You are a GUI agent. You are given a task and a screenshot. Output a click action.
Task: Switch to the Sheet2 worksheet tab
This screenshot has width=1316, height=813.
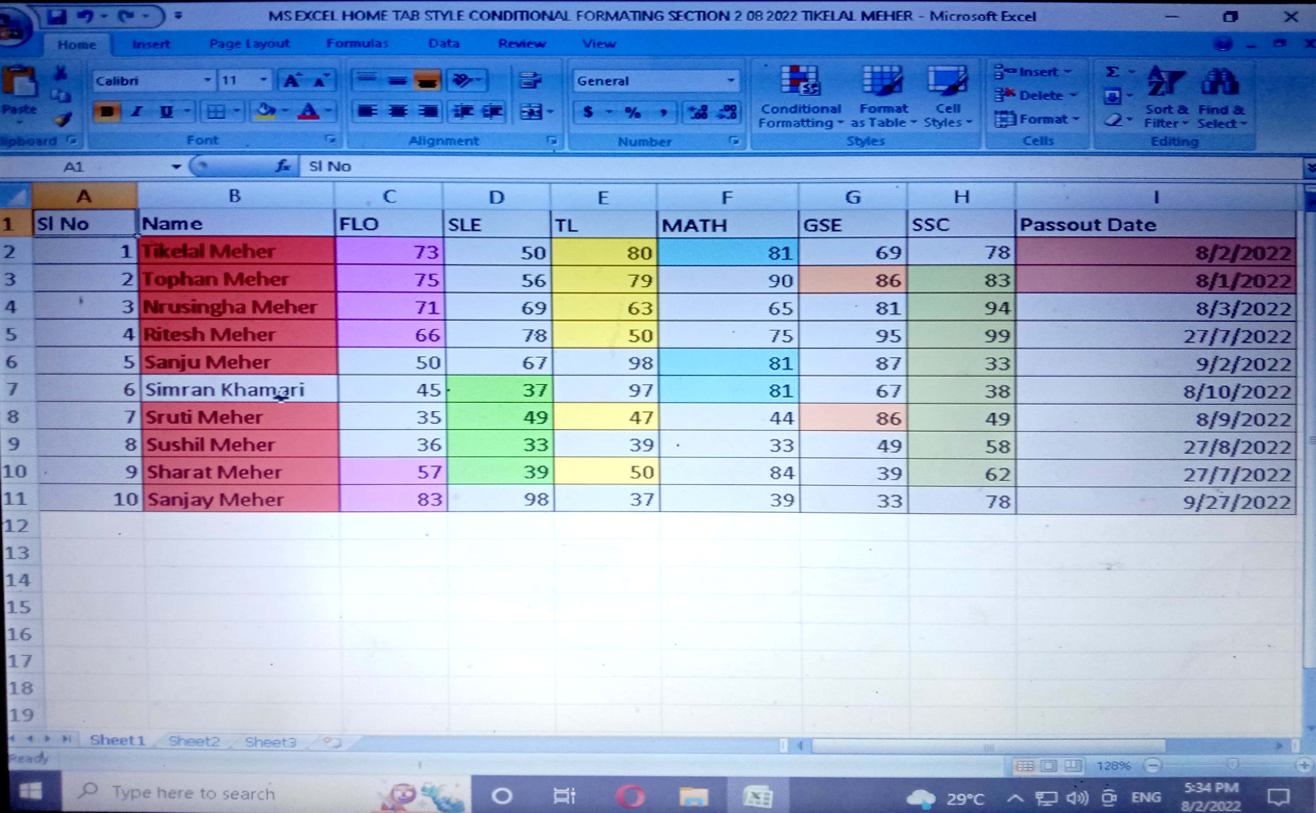194,742
